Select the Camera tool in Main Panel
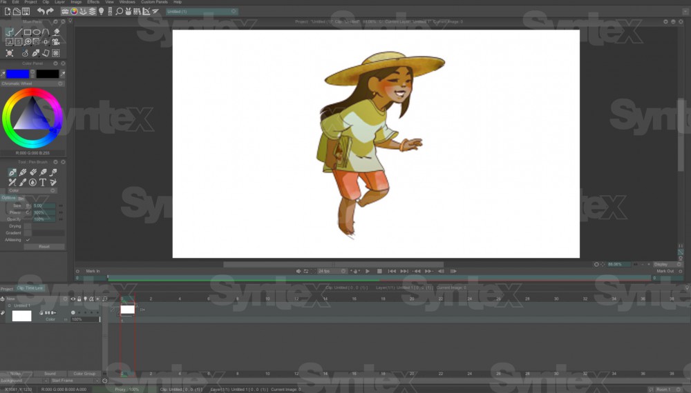The image size is (691, 393). tap(55, 42)
